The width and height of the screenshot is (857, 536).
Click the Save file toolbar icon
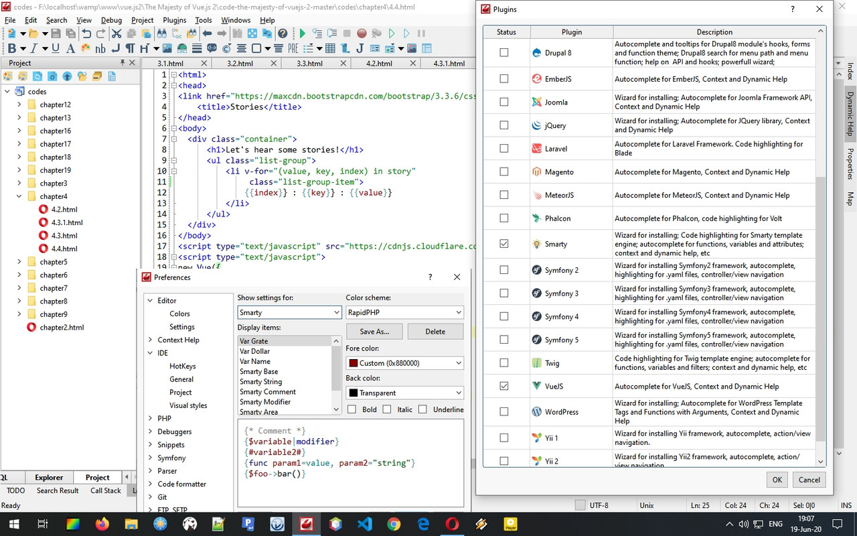56,33
